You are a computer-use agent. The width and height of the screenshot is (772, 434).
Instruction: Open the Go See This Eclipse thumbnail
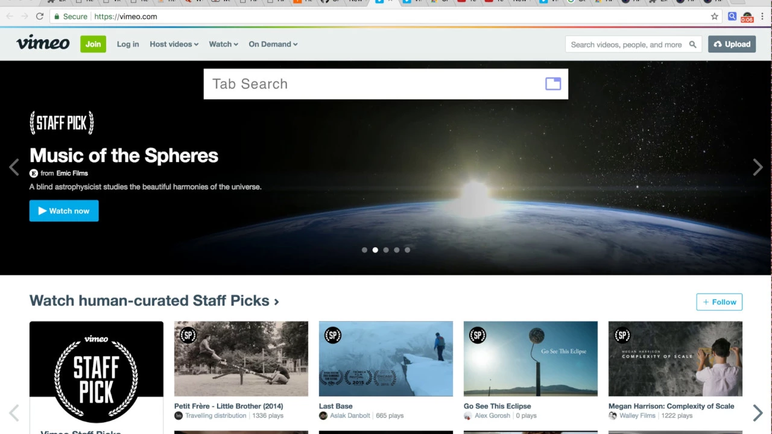coord(531,359)
